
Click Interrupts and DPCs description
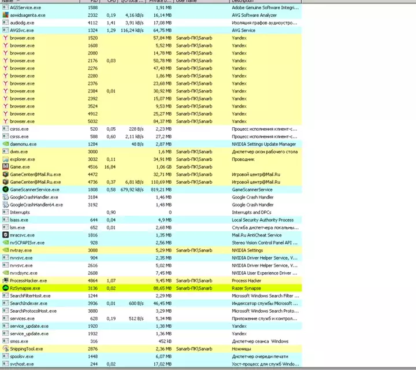(251, 212)
